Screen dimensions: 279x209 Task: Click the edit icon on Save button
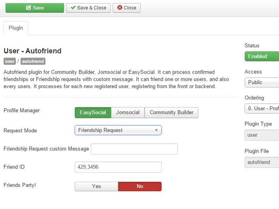pyautogui.click(x=28, y=8)
